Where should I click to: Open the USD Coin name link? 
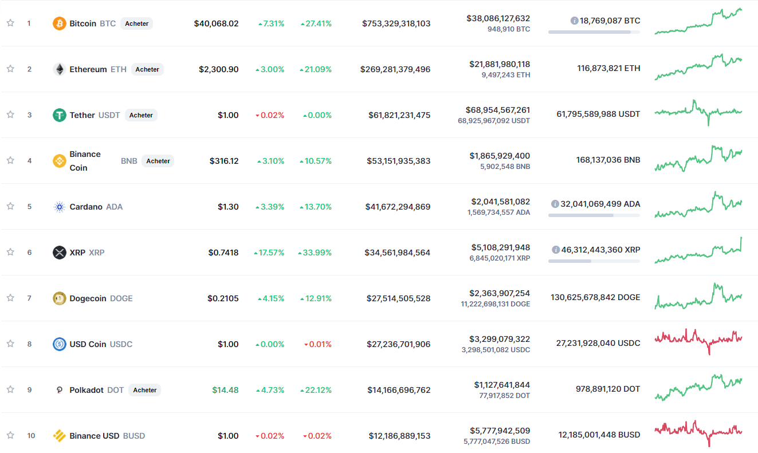(88, 344)
